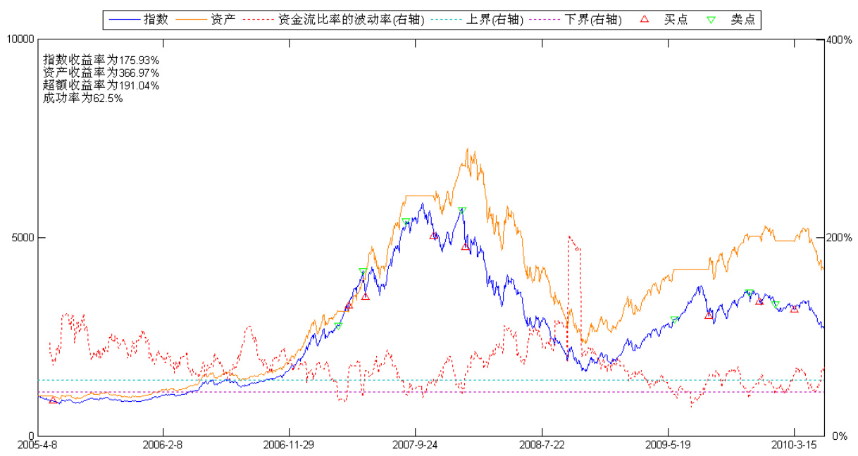Click the 200% label on right axis
This screenshot has height=456, width=858.
[838, 237]
